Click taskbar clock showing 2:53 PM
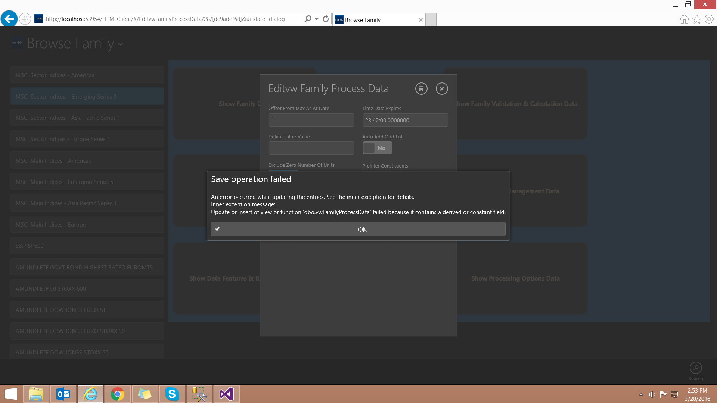717x403 pixels. (697, 394)
